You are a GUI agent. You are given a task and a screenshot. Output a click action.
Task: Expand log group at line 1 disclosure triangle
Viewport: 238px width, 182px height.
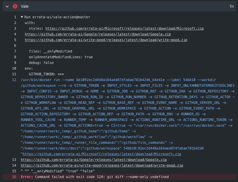pos(22,17)
